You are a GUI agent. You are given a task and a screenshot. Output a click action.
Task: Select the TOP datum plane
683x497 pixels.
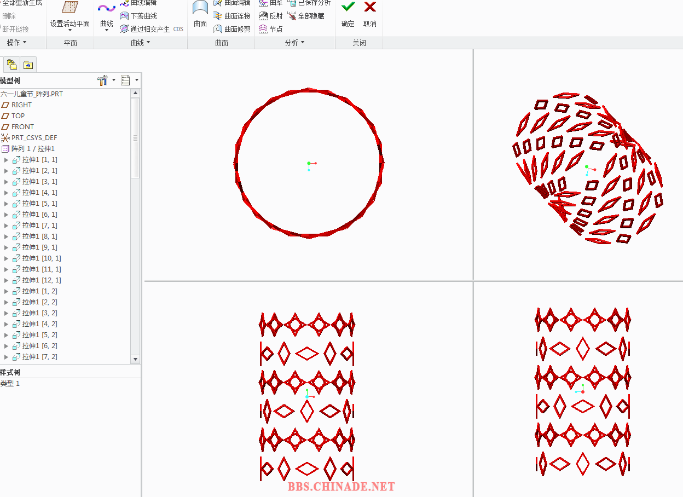[x=13, y=115]
